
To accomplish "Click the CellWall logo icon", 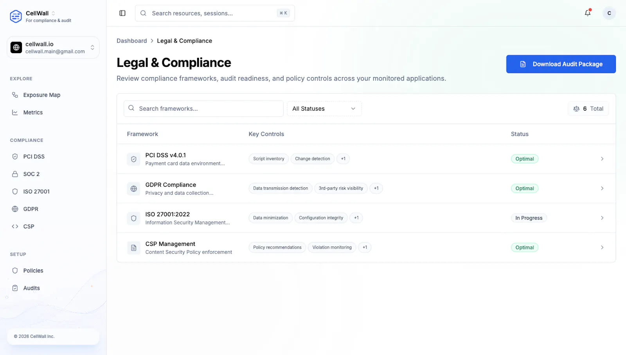I will tap(16, 16).
